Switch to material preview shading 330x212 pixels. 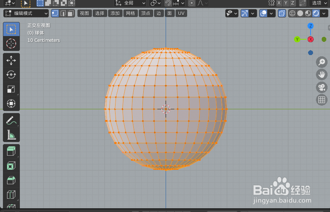pyautogui.click(x=308, y=14)
